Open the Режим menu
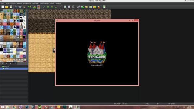194x109 pixels. click(x=19, y=4)
